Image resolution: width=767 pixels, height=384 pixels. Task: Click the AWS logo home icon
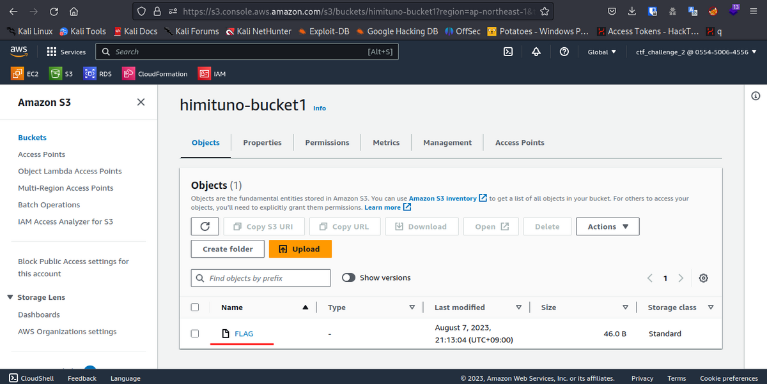coord(19,52)
